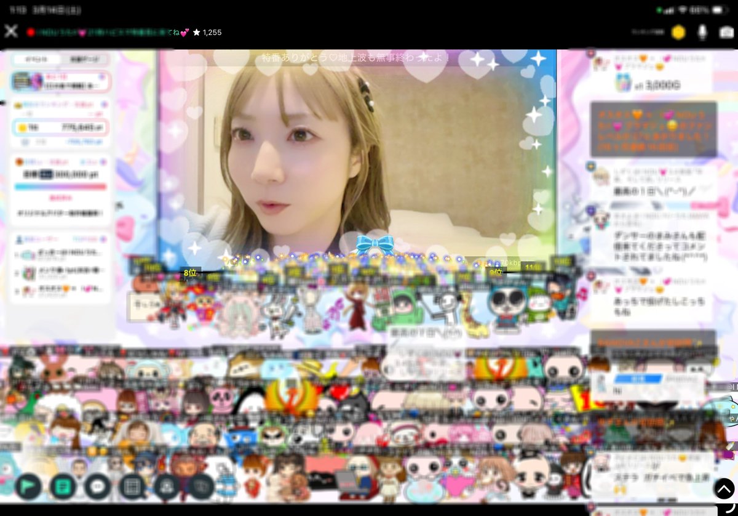This screenshot has height=516, width=738.
Task: Open the grid search button
Action: (x=132, y=486)
